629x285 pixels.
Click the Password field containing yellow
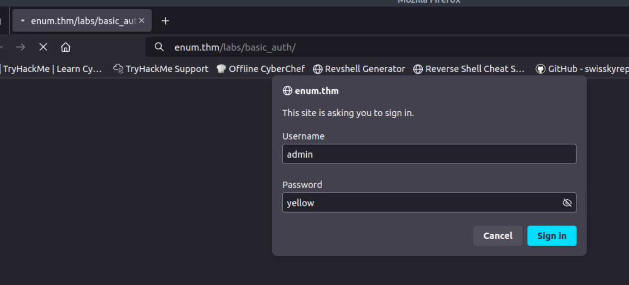[420, 203]
